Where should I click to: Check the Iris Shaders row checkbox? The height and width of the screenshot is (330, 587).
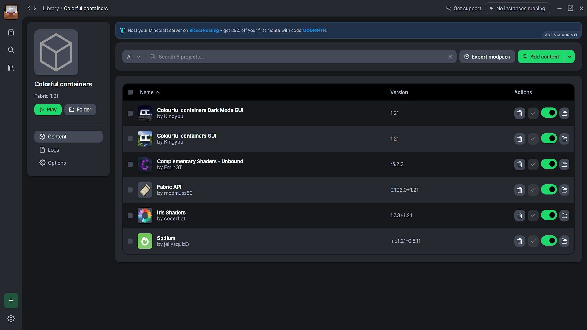click(x=130, y=215)
